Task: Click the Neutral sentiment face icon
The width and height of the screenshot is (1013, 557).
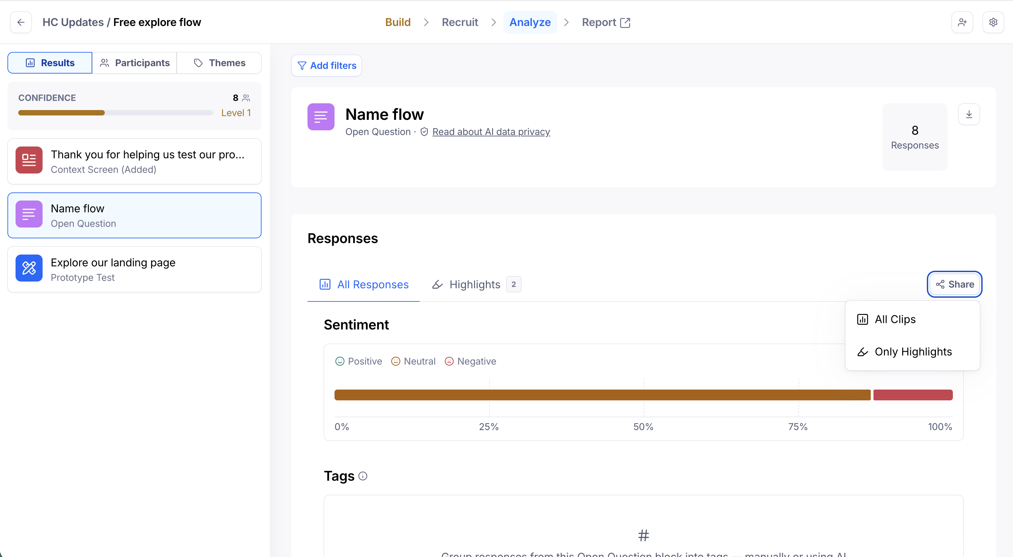Action: pyautogui.click(x=396, y=362)
